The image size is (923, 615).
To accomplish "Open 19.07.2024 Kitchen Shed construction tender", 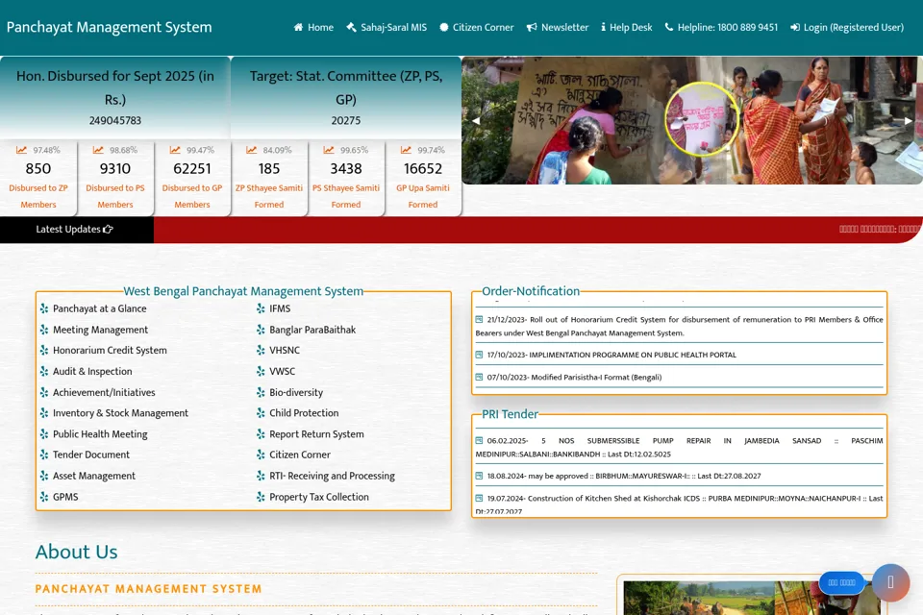I will click(680, 504).
